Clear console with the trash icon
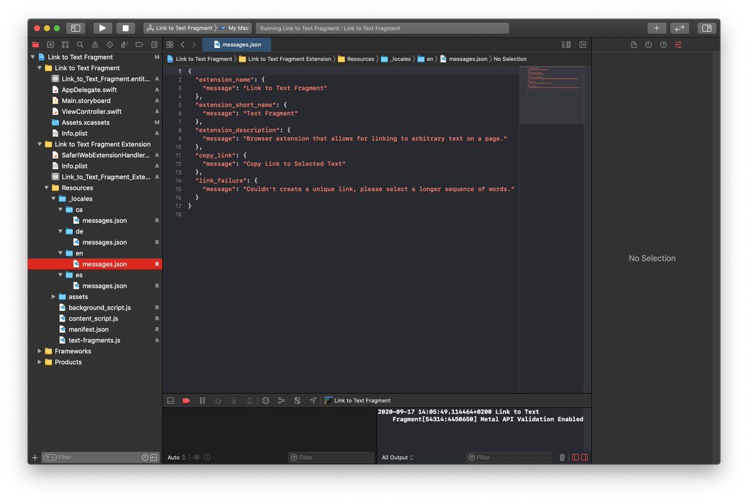 (x=562, y=457)
